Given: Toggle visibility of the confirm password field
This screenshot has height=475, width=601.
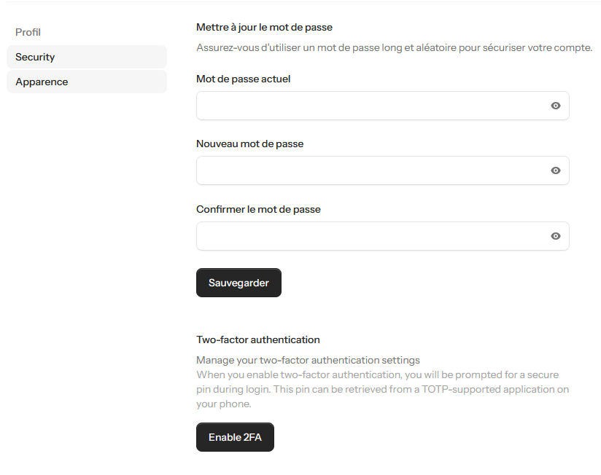Looking at the screenshot, I should click(556, 236).
